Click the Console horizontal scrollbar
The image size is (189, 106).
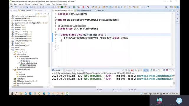(75, 87)
